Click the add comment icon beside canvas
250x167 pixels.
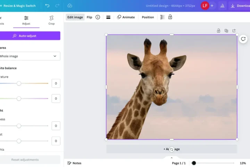[243, 39]
